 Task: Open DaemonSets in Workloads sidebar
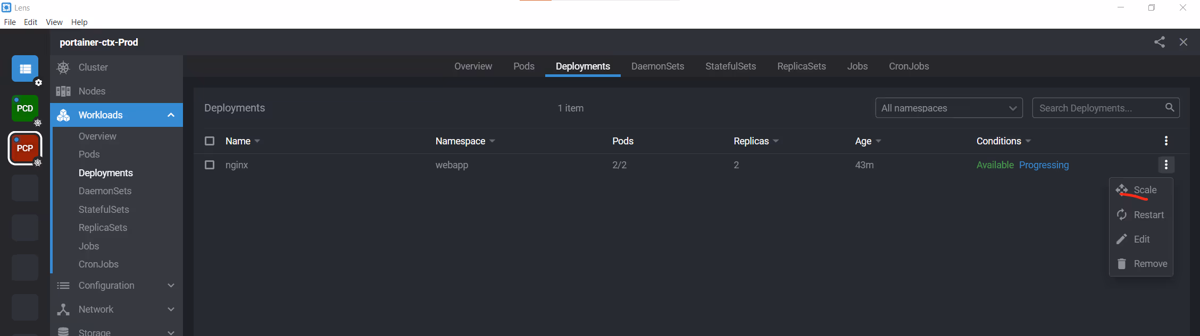(x=105, y=191)
